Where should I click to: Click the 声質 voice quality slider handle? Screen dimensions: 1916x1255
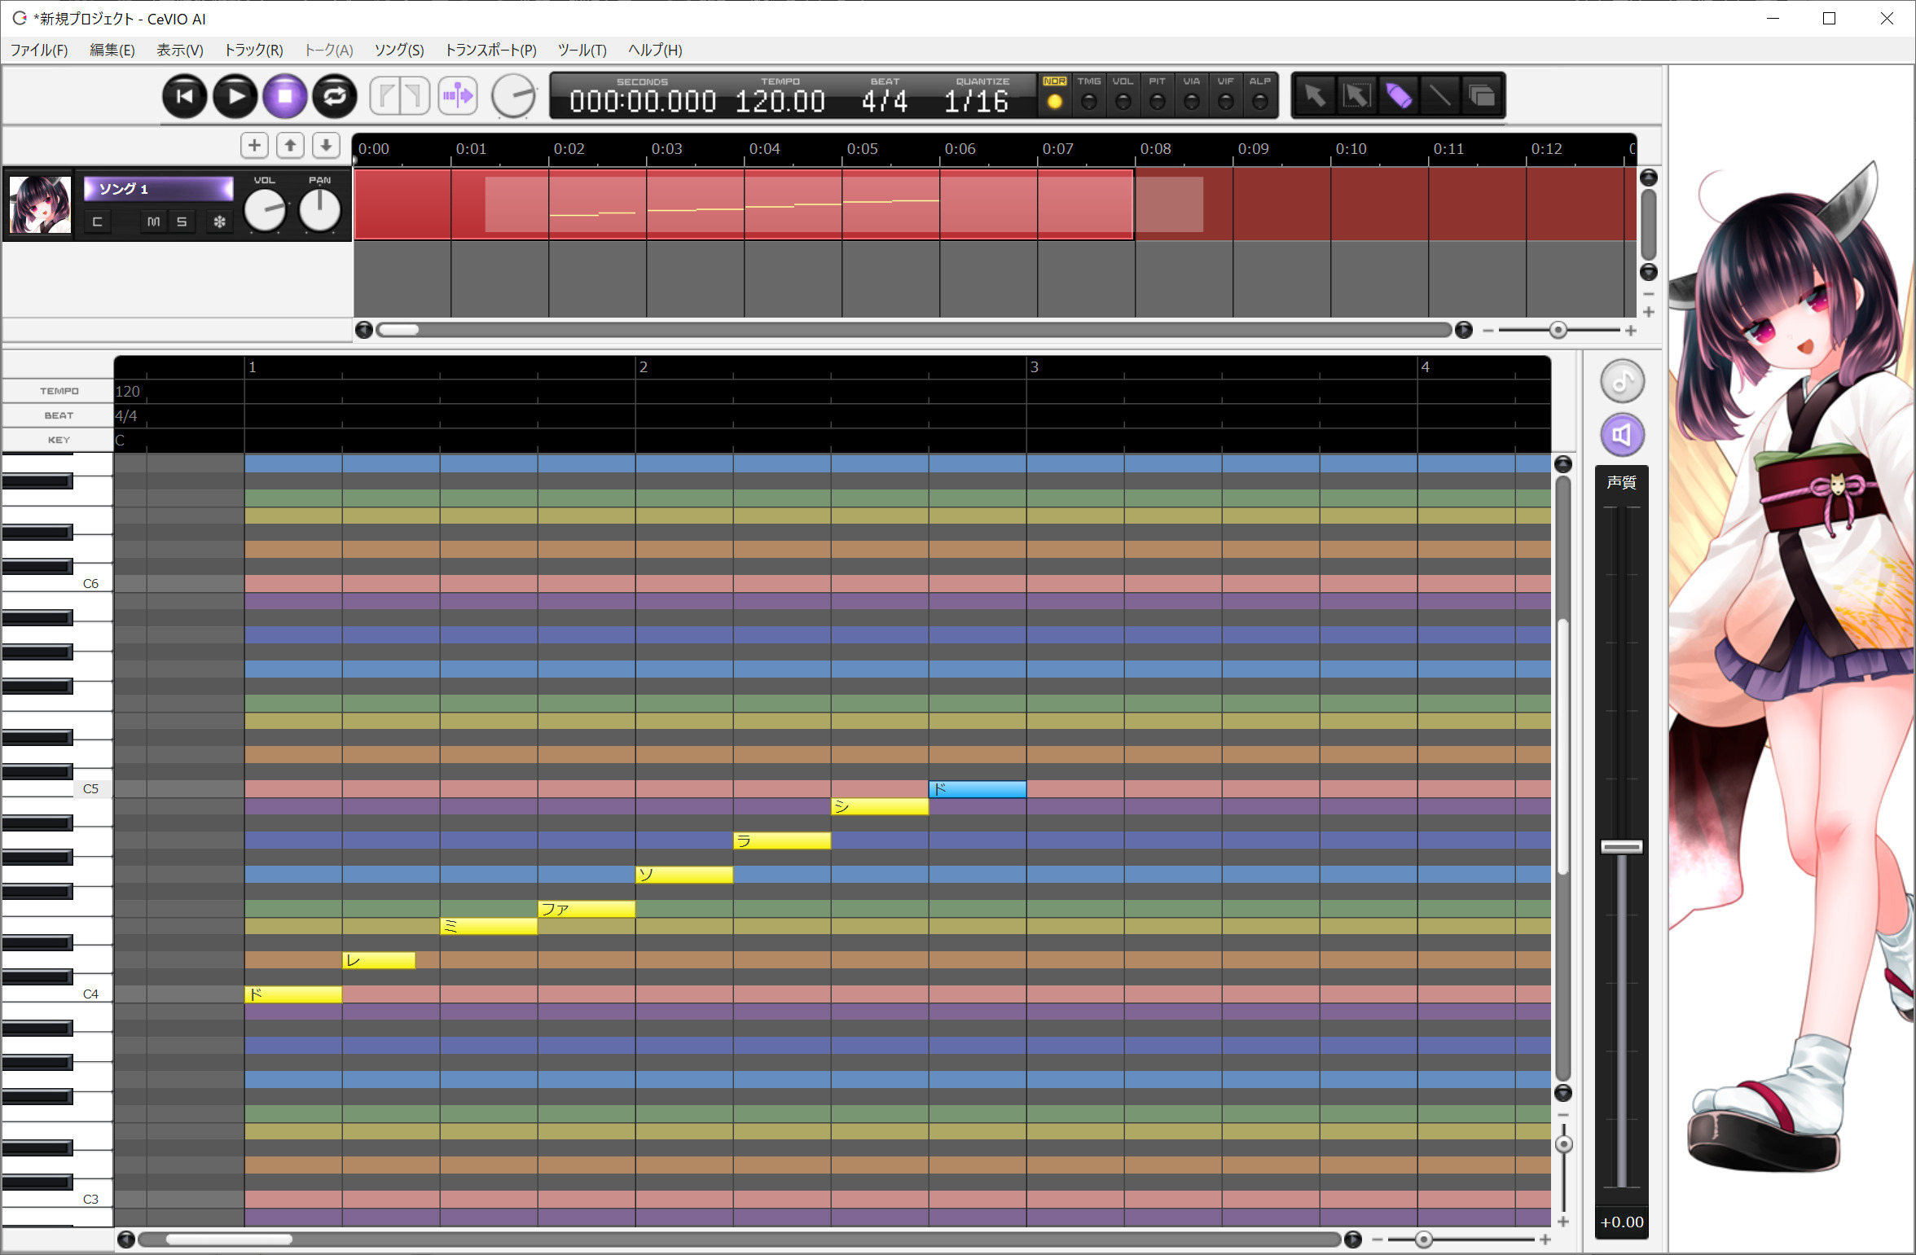1621,847
